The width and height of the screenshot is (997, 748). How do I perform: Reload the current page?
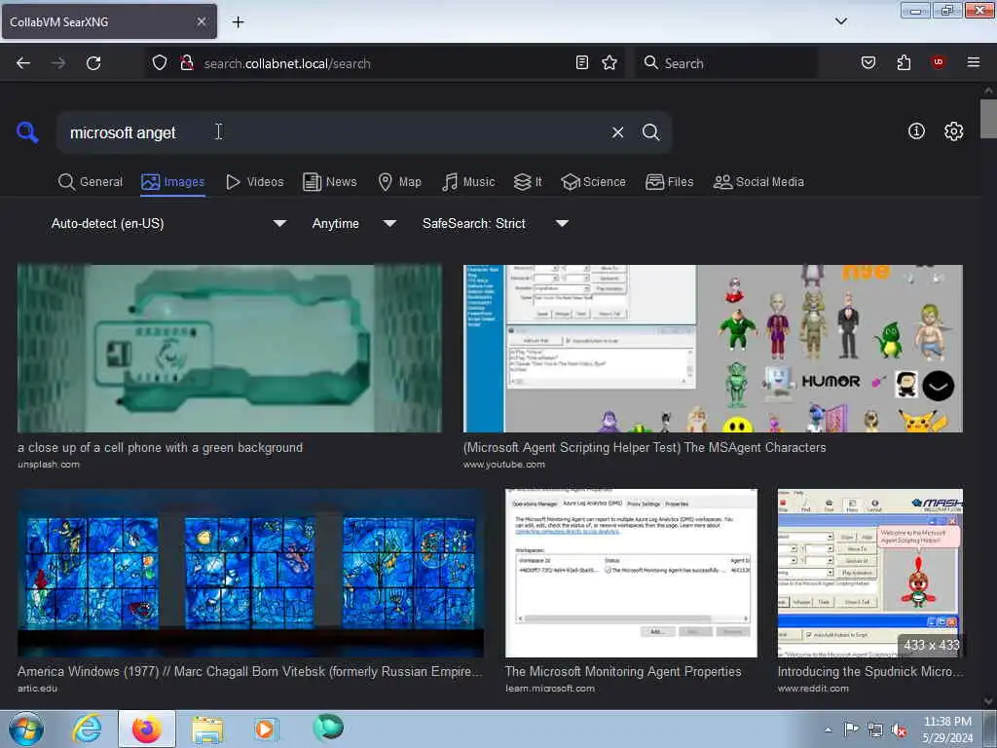pos(93,63)
